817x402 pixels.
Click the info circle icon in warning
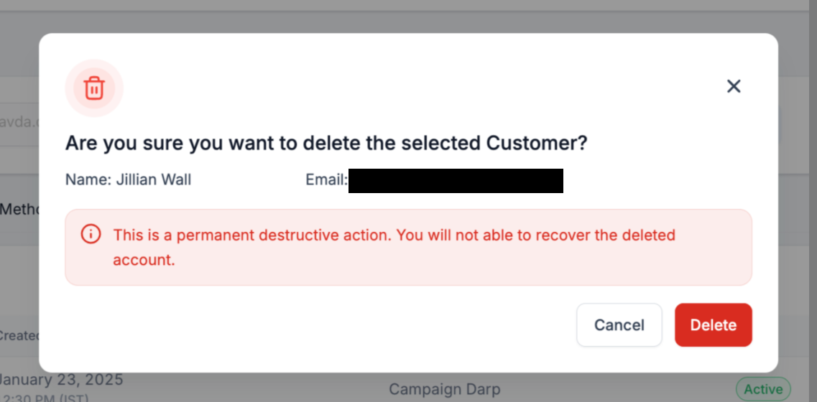[x=90, y=235]
